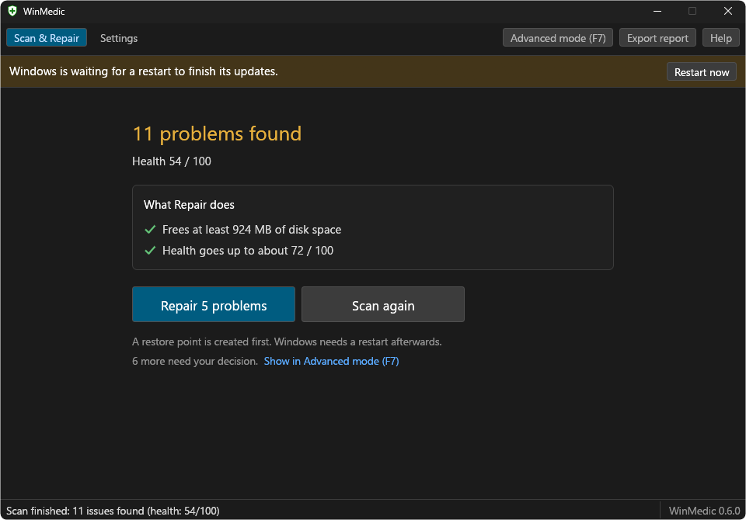746x520 pixels.
Task: Open the Help button
Action: tap(721, 38)
